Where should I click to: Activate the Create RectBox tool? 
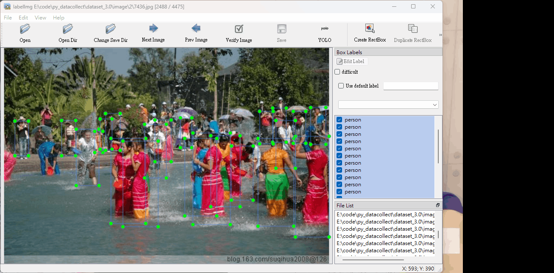(x=370, y=29)
